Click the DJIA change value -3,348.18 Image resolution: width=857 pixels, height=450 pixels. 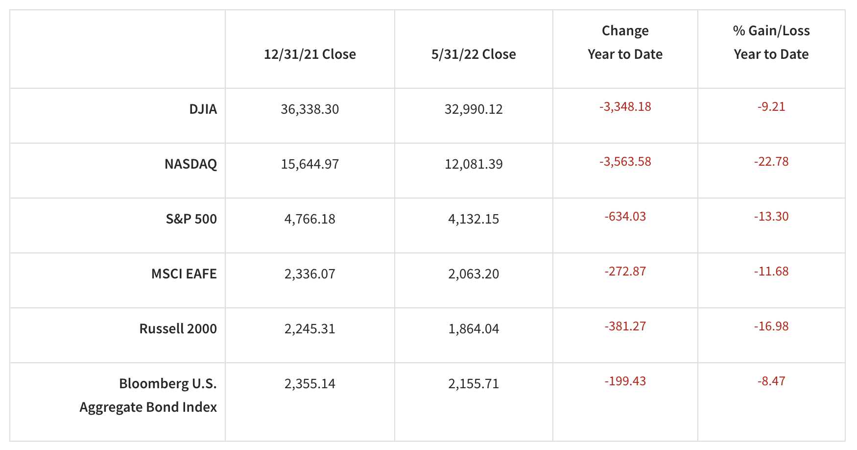point(625,106)
